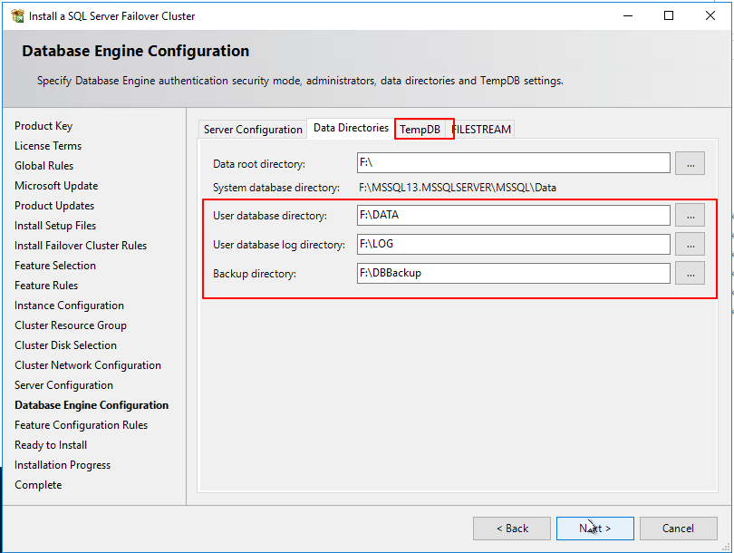Select the Complete step
Screen dimensions: 734x553
tap(38, 485)
